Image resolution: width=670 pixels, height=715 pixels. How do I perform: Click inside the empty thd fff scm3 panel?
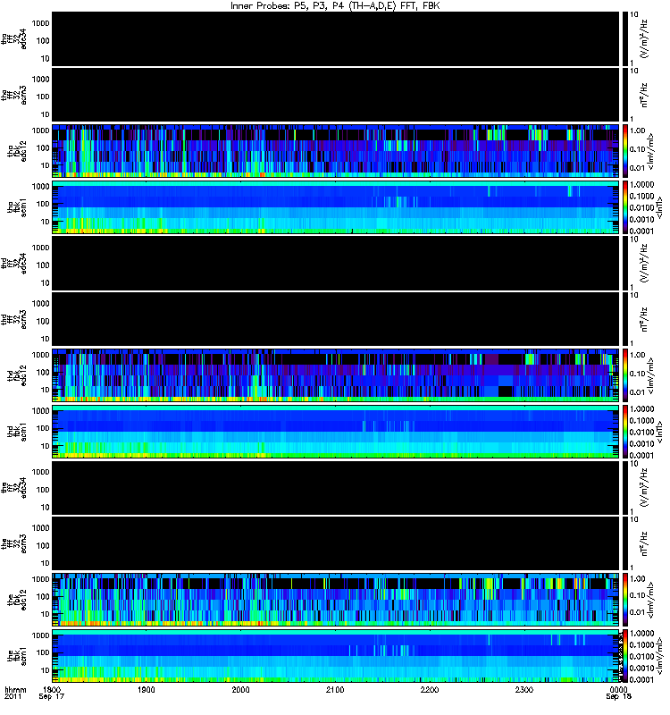click(x=336, y=319)
